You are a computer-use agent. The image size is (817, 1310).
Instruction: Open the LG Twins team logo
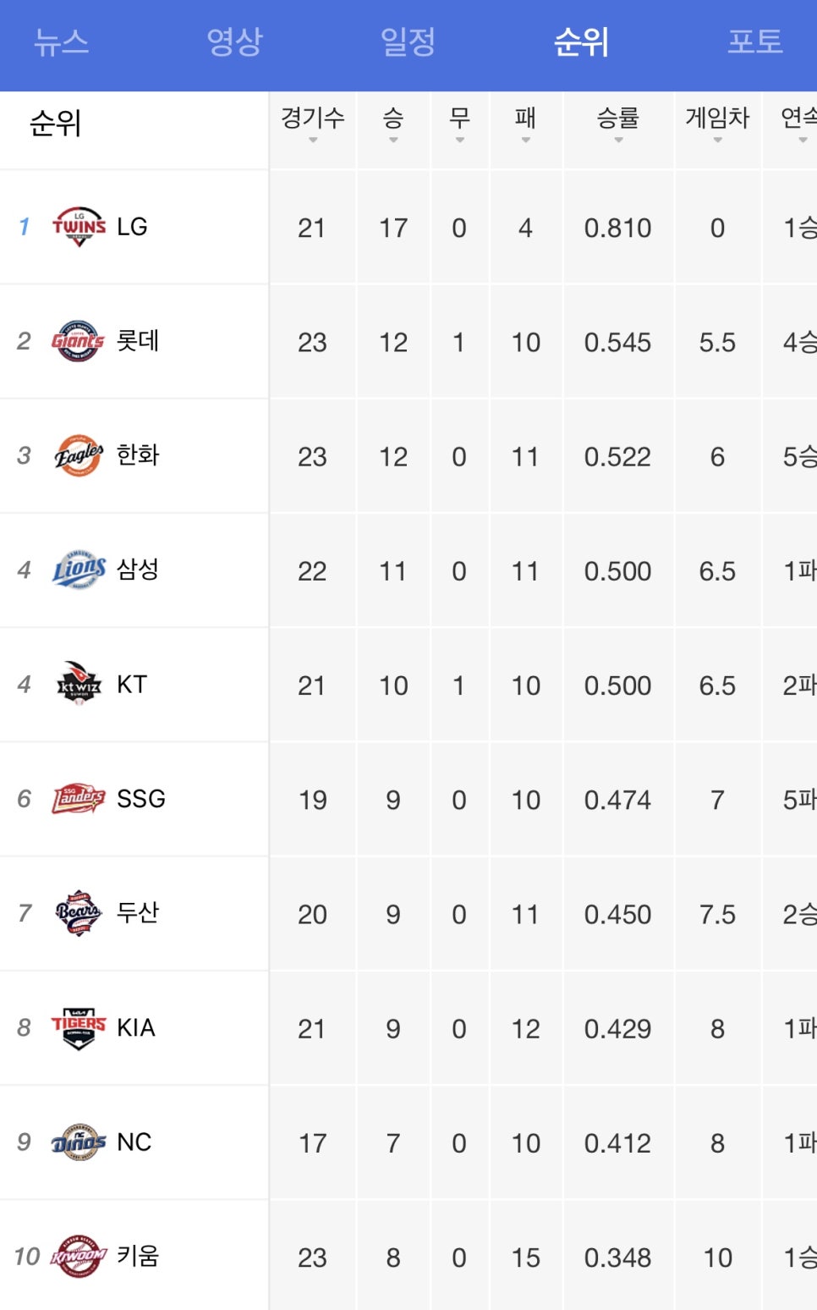click(79, 227)
